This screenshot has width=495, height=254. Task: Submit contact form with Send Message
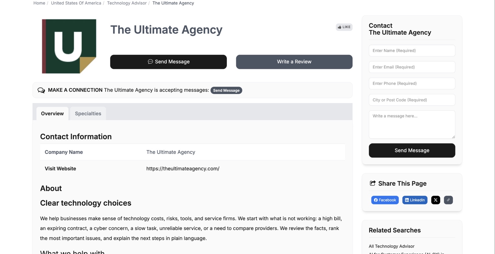click(412, 150)
